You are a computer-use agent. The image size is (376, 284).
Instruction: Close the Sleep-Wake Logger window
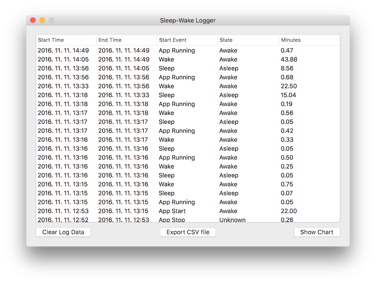[33, 20]
